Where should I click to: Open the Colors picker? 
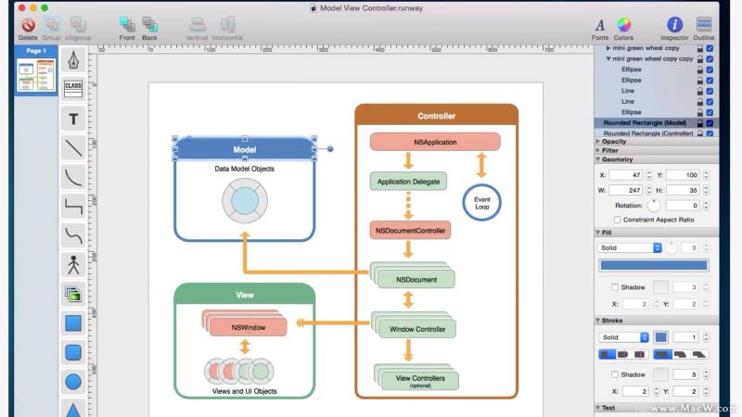point(623,25)
